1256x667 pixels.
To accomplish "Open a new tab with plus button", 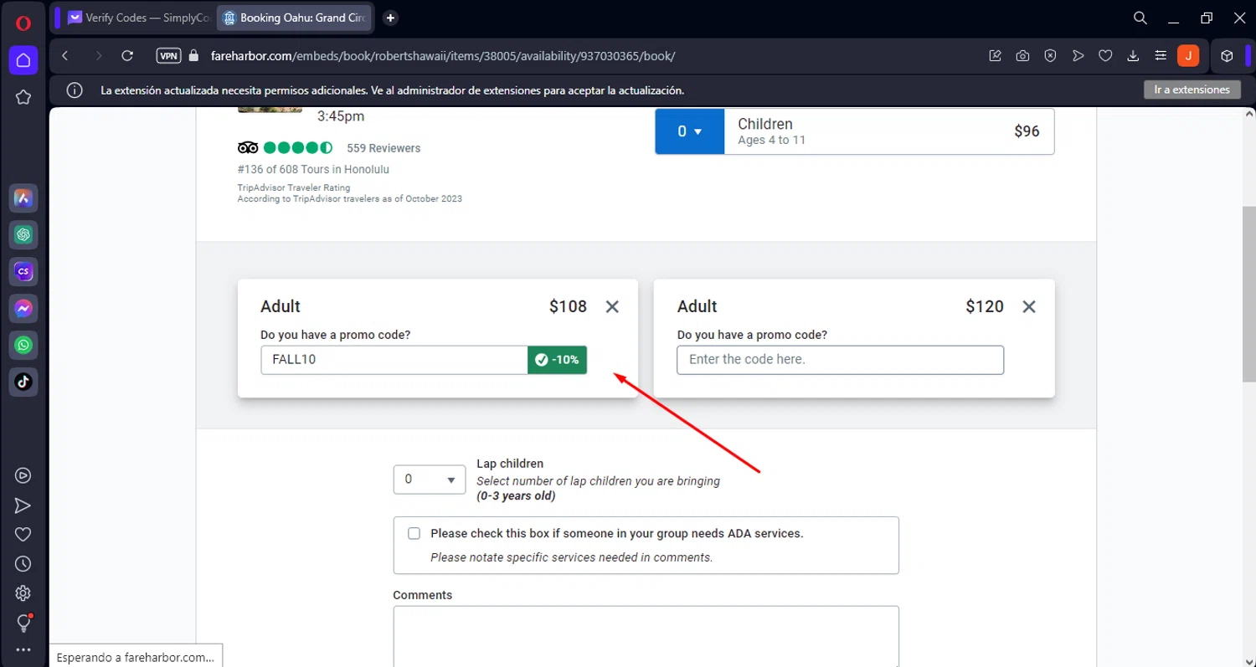I will point(390,18).
